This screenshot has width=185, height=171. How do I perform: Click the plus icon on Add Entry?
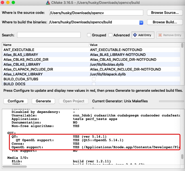click(x=135, y=35)
